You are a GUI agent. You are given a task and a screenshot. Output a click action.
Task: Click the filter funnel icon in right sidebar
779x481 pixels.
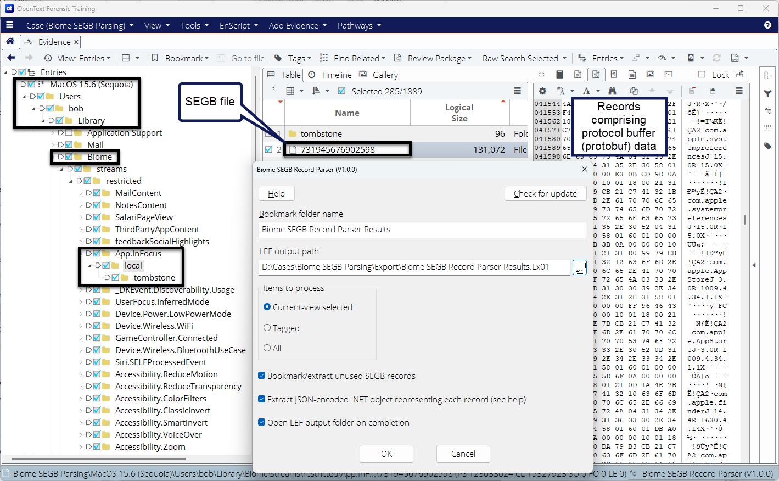[768, 93]
